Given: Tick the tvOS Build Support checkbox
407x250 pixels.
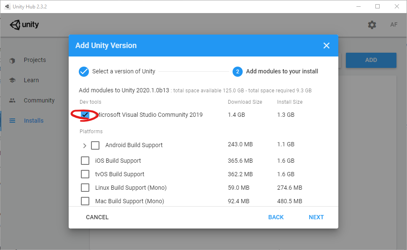Looking at the screenshot, I should (85, 174).
